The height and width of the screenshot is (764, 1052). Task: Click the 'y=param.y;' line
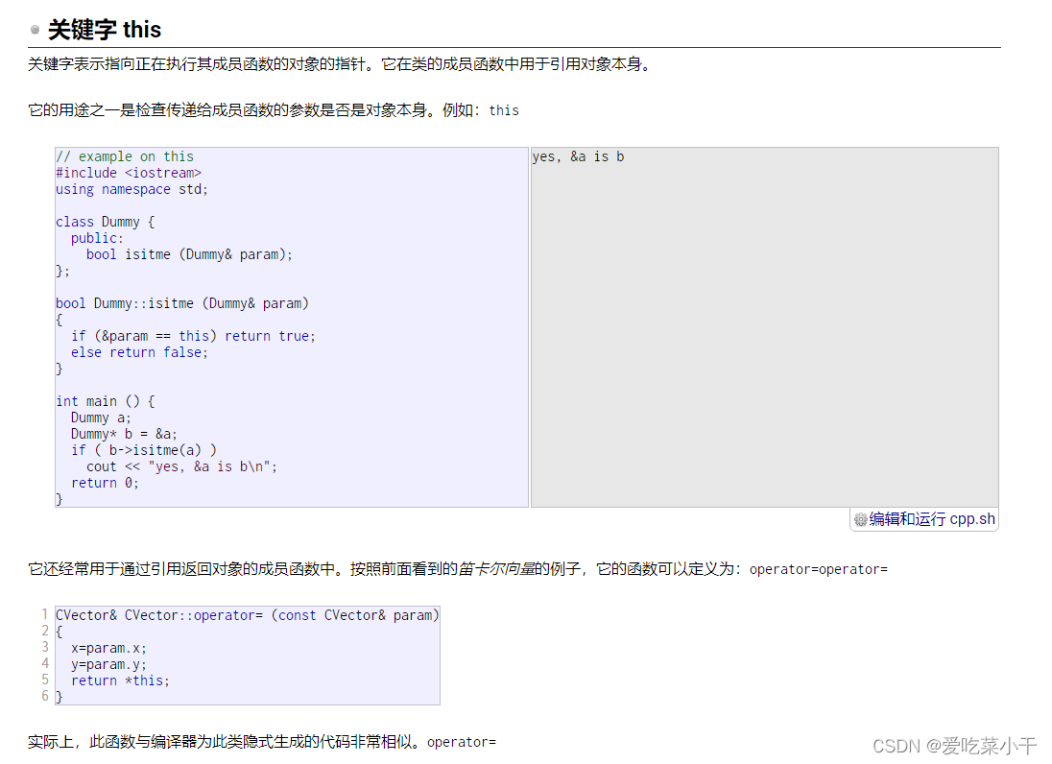(x=108, y=665)
